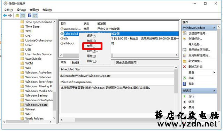Select the WindowsColorSystem folder
This screenshot has width=223, height=131.
[x=36, y=100]
